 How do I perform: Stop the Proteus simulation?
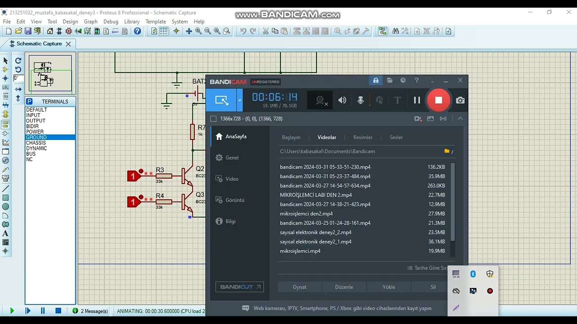[x=58, y=310]
